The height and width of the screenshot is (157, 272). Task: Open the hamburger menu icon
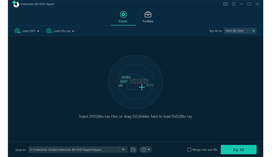click(x=234, y=4)
